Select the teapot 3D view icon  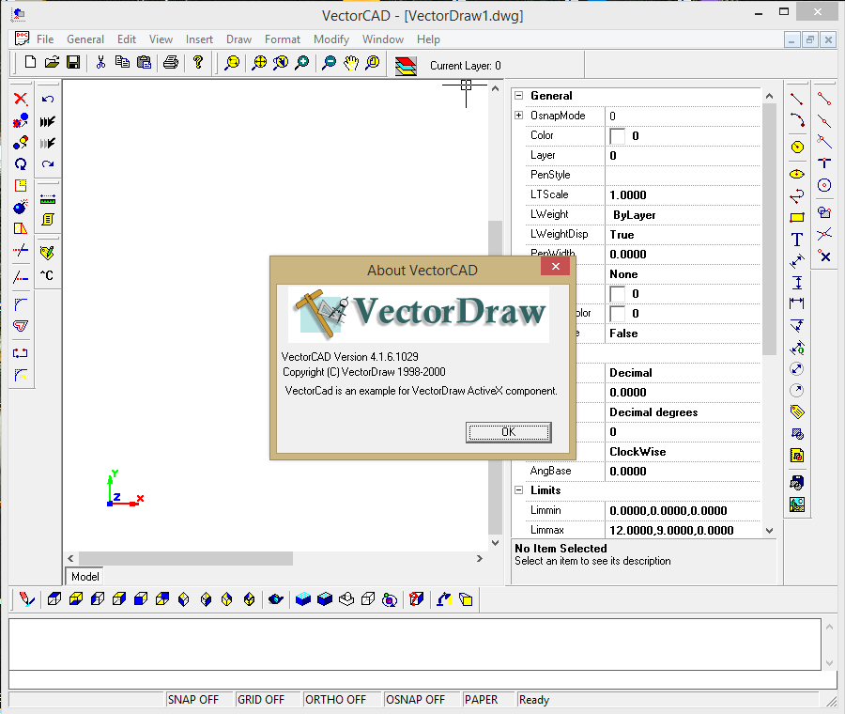click(276, 599)
